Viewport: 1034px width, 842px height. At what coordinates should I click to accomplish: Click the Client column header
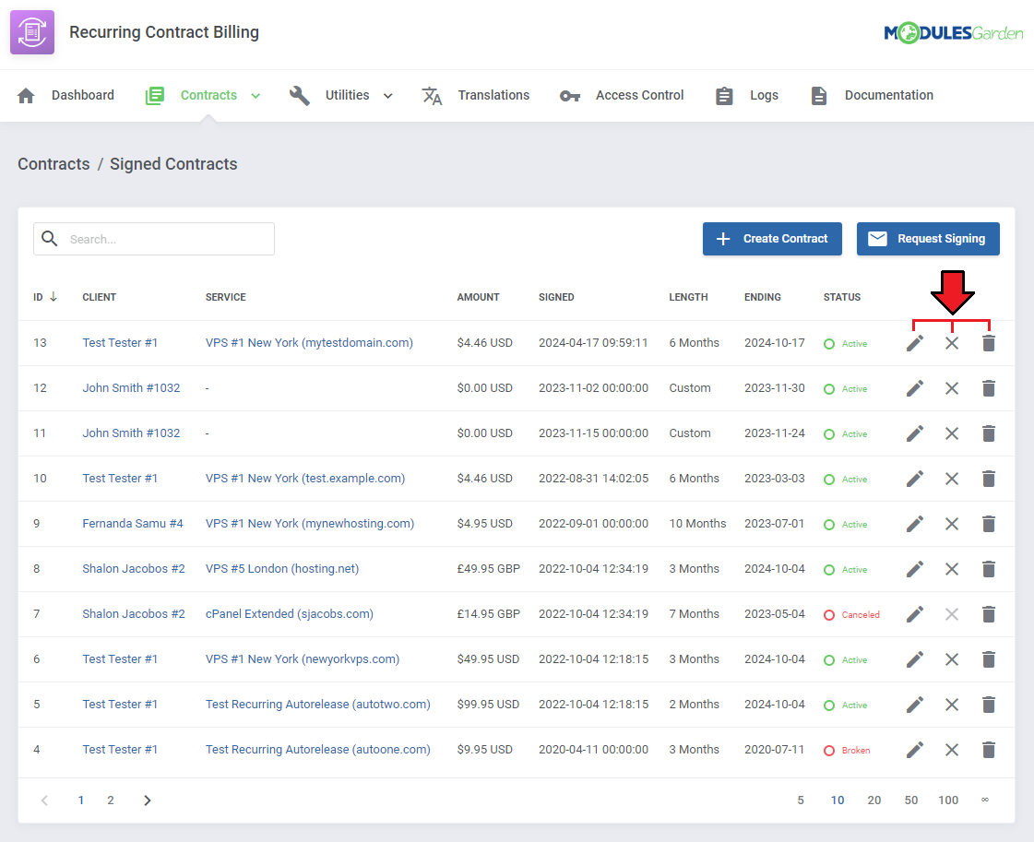coord(99,297)
